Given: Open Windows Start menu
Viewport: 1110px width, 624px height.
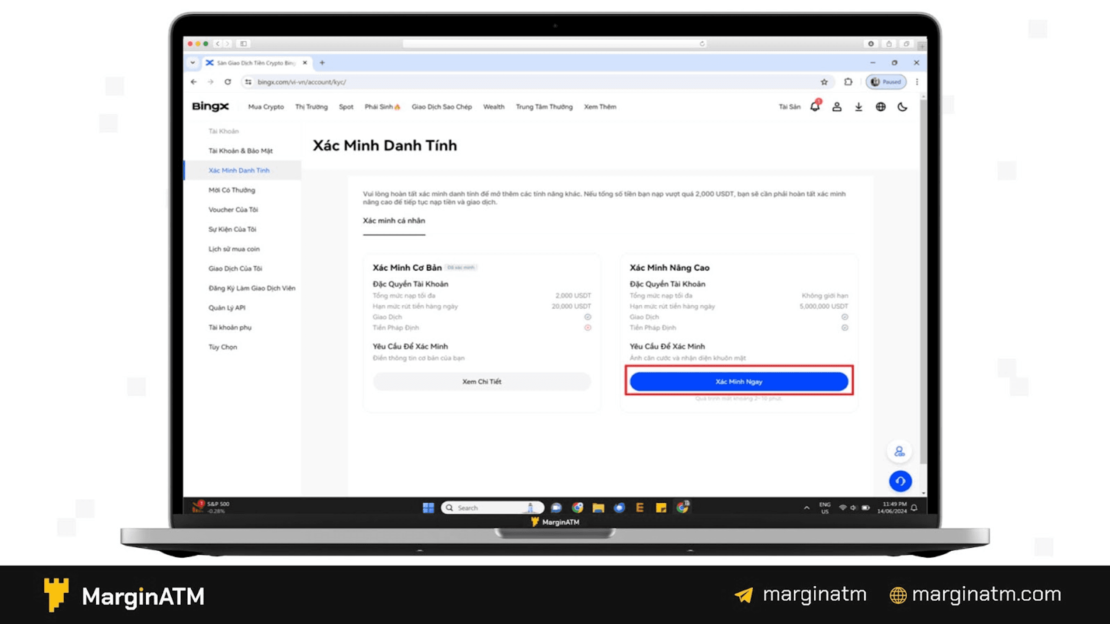Looking at the screenshot, I should (428, 507).
